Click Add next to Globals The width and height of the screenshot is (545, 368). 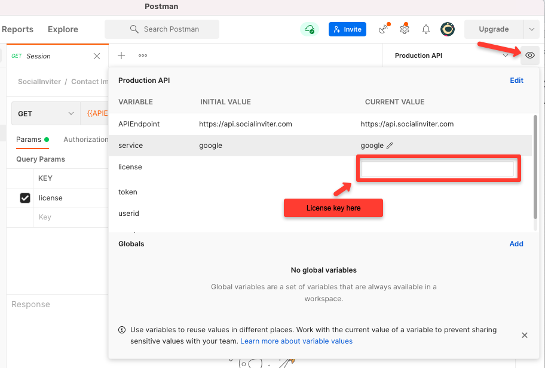[516, 244]
